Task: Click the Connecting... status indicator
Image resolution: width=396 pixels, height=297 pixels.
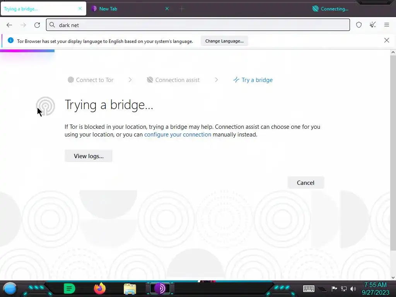Action: click(x=330, y=9)
